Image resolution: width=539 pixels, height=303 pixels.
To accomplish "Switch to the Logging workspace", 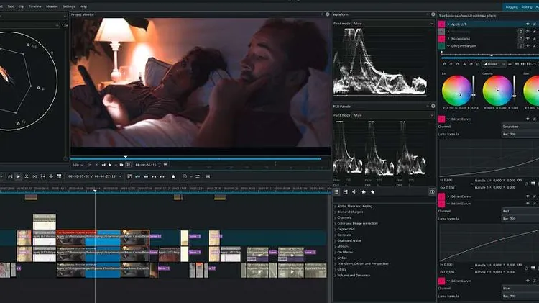I will 513,6.
